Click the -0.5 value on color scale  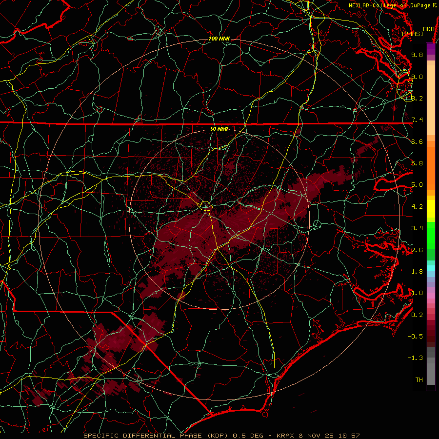coord(415,337)
